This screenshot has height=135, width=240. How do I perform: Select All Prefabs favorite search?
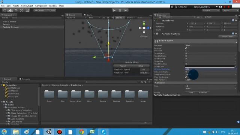(x=13, y=93)
